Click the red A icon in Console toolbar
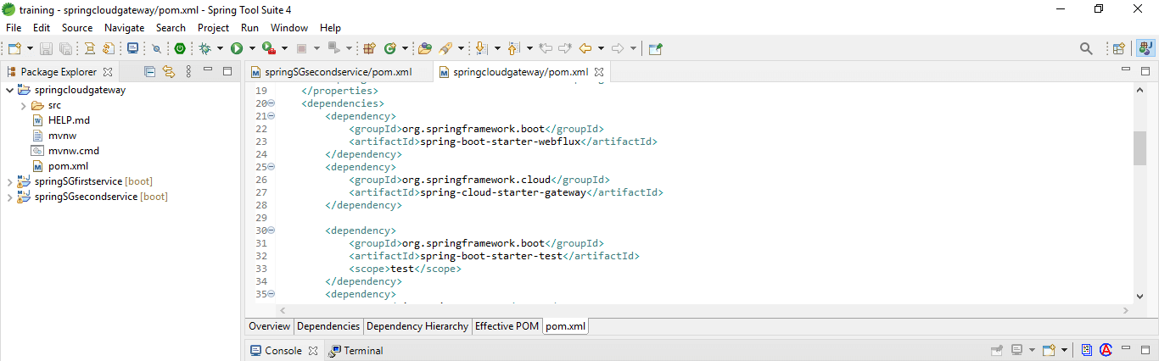1159x361 pixels. [1106, 350]
